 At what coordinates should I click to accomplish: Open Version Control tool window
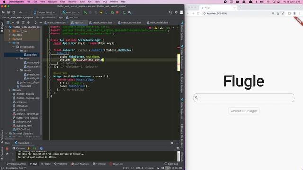tap(16, 164)
